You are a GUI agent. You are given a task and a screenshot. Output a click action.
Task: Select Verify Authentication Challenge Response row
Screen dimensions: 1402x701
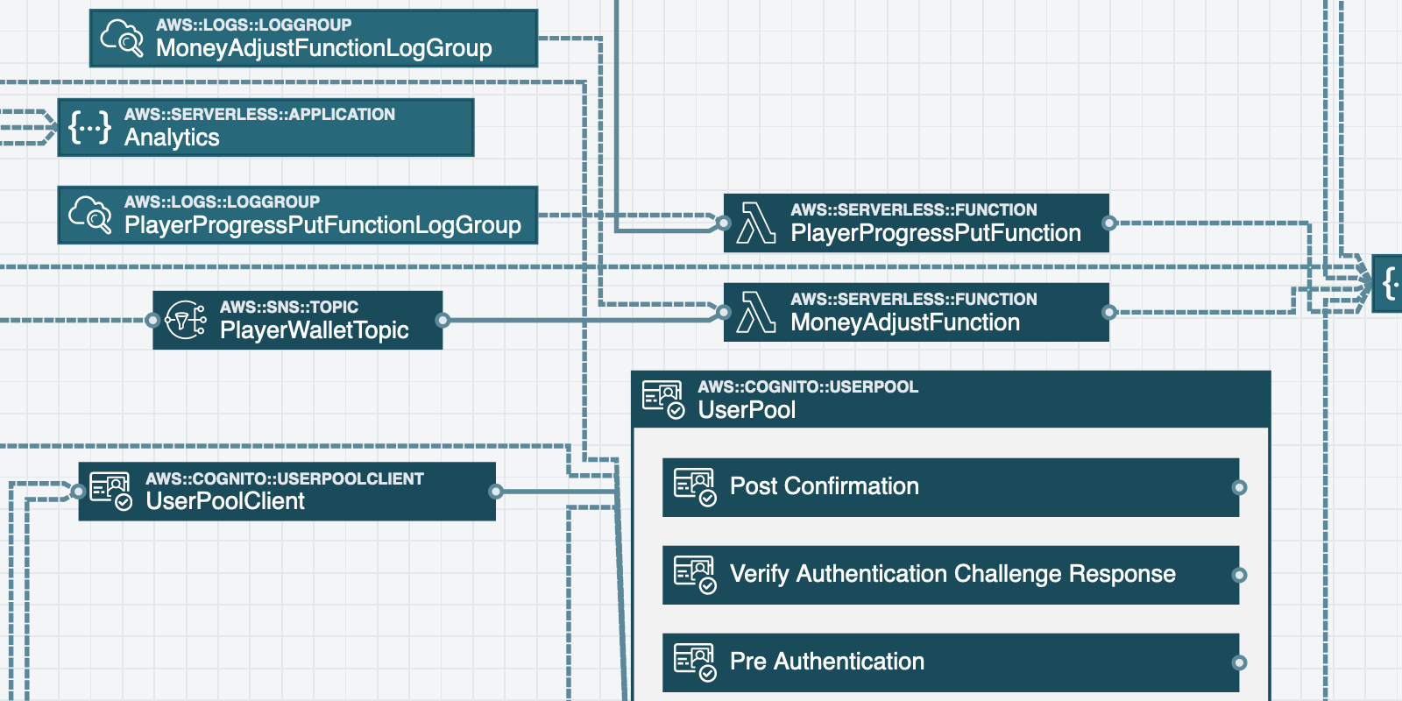951,575
